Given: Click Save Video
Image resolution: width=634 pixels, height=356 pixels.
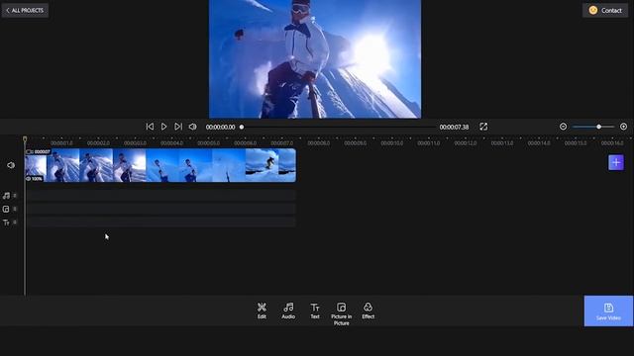Looking at the screenshot, I should pos(608,311).
